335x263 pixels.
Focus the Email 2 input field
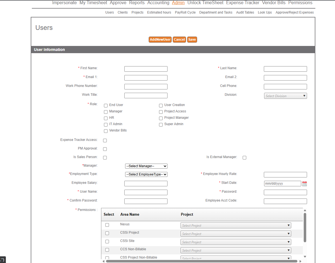coord(285,78)
